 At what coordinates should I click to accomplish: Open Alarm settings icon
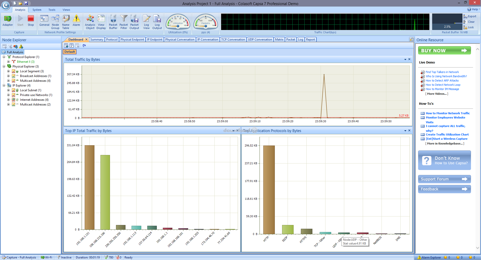(76, 20)
